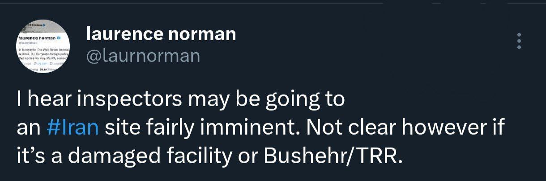
Task: Open the three-dot more options menu
Action: [519, 41]
